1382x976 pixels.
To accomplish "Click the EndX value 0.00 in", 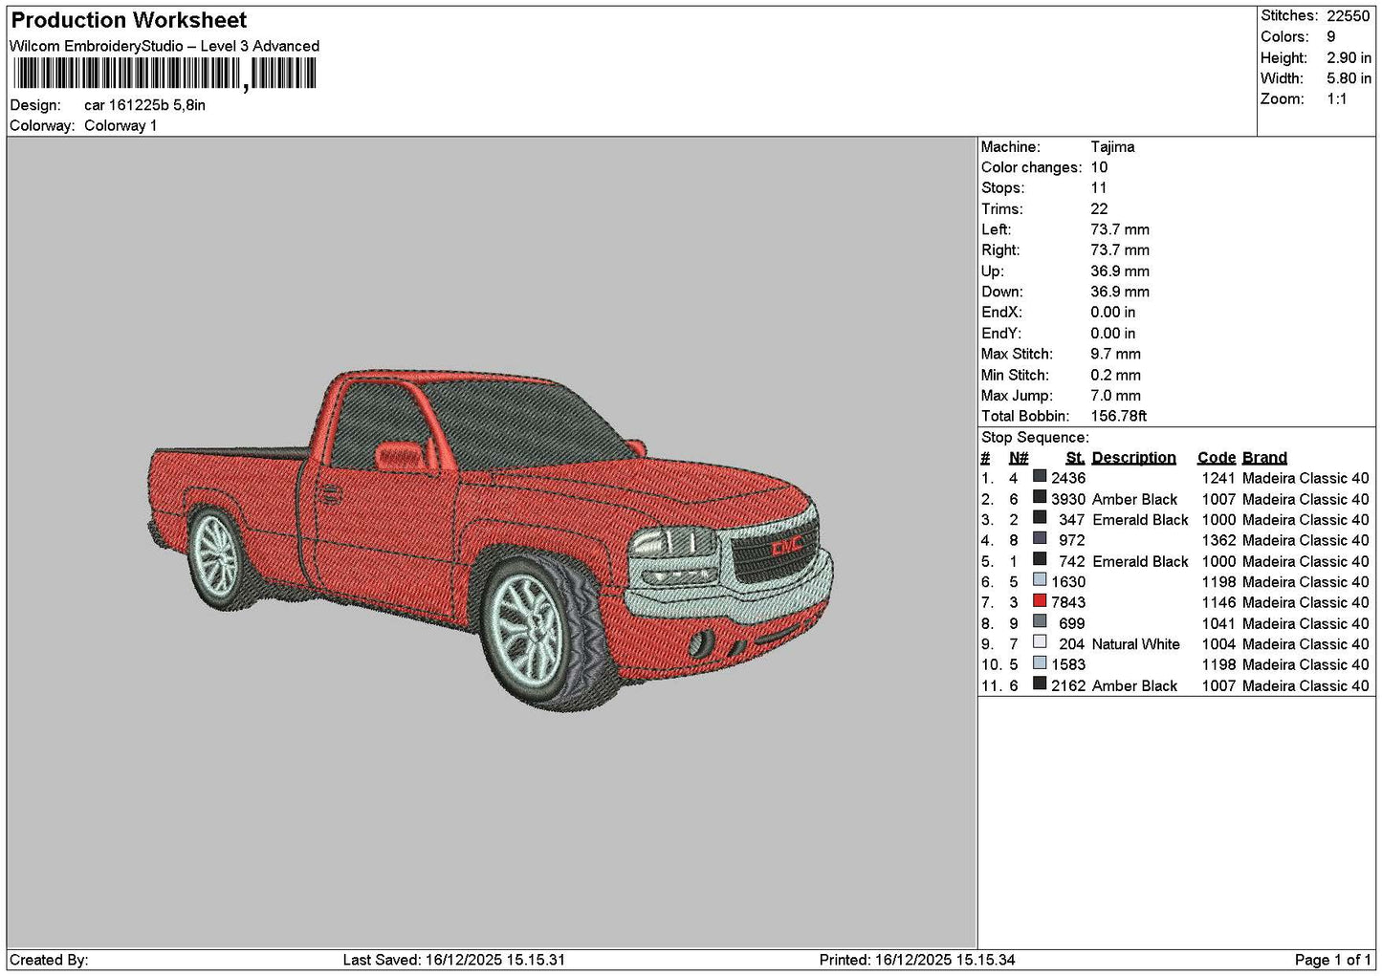I will tap(1113, 313).
